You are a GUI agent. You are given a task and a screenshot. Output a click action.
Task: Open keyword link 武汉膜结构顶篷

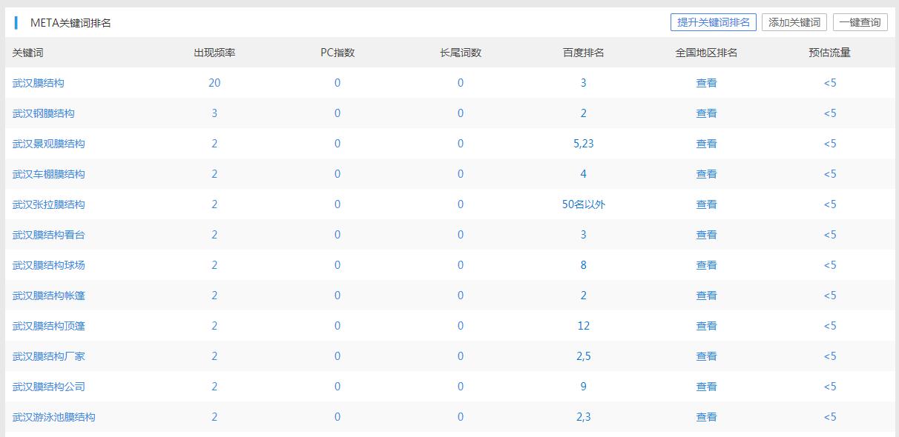click(49, 326)
